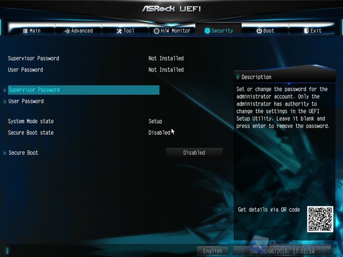Select the highlighted Supervisor Password option
Screen dimensions: 343x257
click(x=34, y=90)
